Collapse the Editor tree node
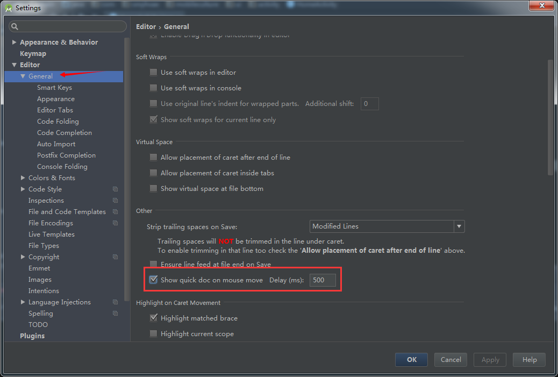This screenshot has width=558, height=377. point(14,65)
